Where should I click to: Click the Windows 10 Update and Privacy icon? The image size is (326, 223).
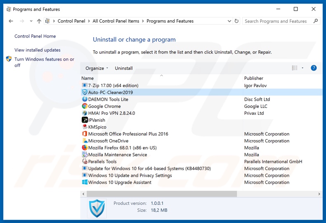tap(85, 175)
